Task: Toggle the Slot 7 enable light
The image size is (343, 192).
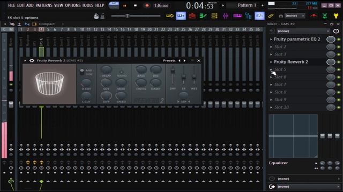Action: pyautogui.click(x=339, y=85)
